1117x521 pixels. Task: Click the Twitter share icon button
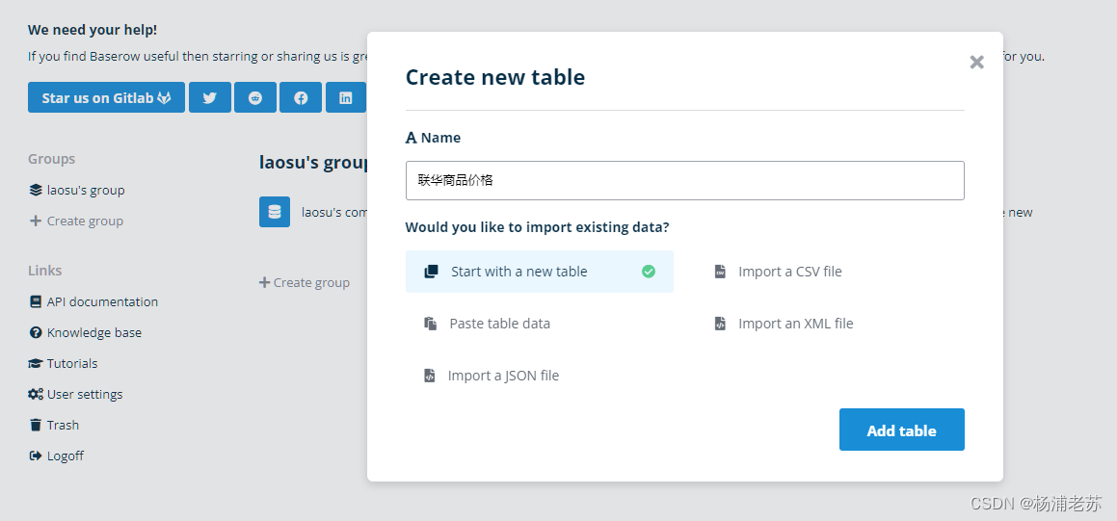point(209,97)
